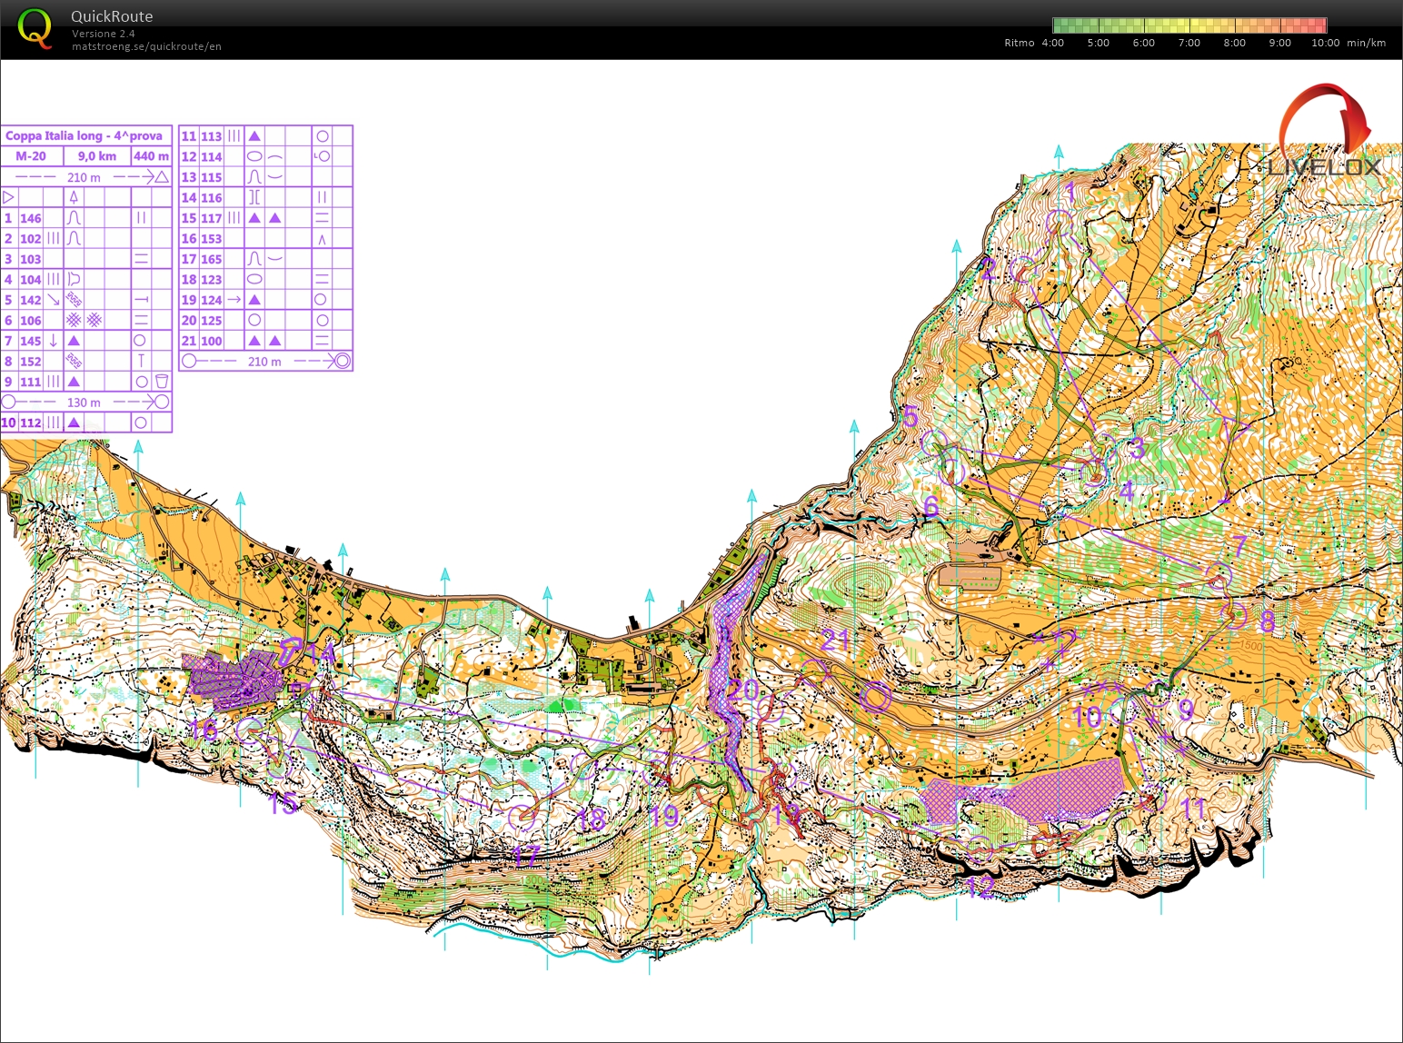Click control code 100 in the table
This screenshot has height=1043, width=1403.
pos(212,341)
